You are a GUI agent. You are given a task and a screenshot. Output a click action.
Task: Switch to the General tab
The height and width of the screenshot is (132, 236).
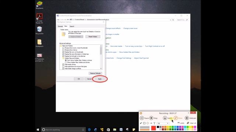pos(60,26)
